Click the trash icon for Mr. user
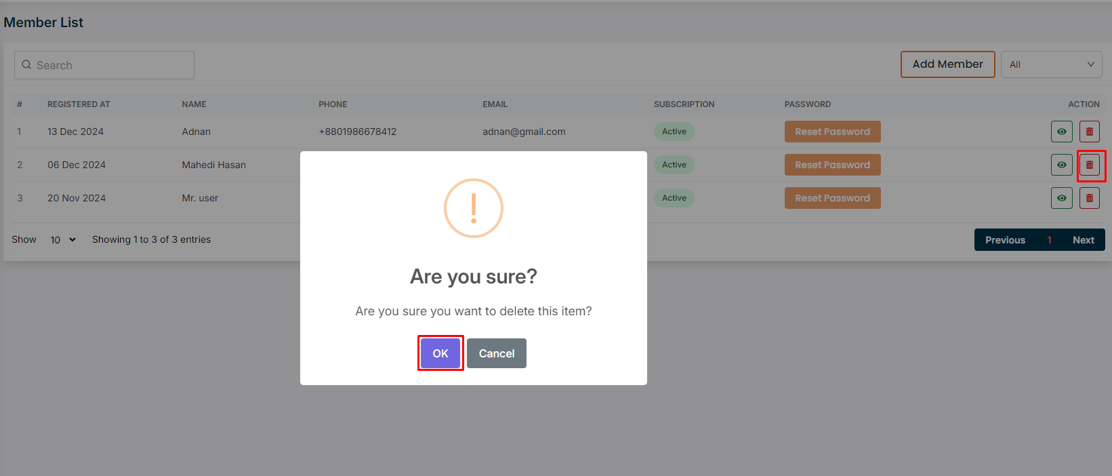This screenshot has width=1112, height=476. pos(1089,198)
